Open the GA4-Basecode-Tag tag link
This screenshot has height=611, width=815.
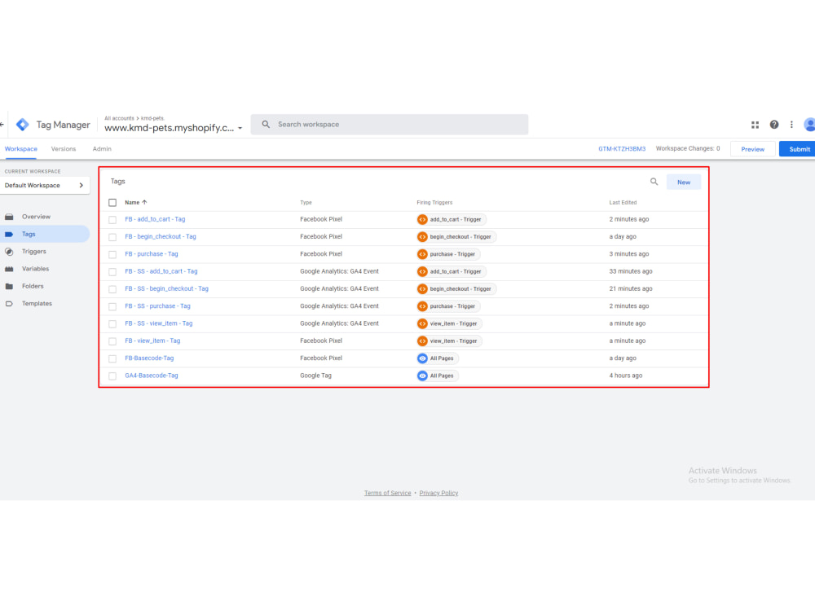(152, 376)
